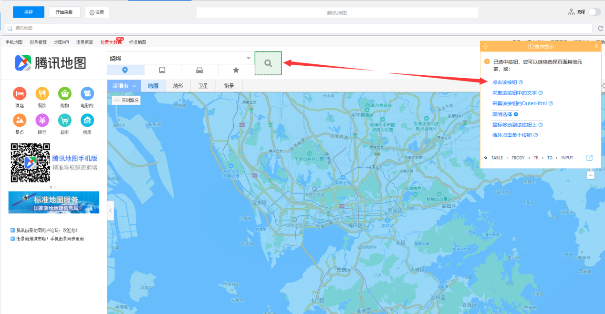Switch to the 卫星 satellite tab
This screenshot has width=605, height=314.
click(203, 86)
